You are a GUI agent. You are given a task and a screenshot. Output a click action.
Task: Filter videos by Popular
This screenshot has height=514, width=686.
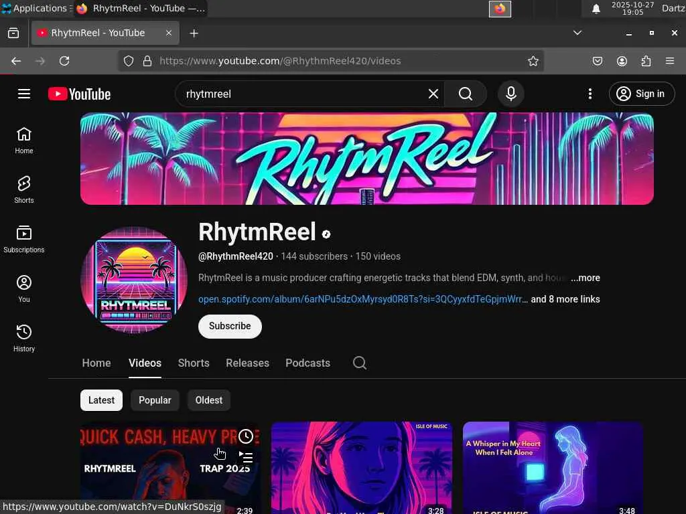tap(155, 400)
